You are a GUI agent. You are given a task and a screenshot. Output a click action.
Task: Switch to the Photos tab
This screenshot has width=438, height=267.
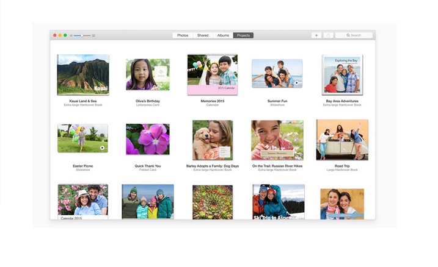pyautogui.click(x=183, y=35)
